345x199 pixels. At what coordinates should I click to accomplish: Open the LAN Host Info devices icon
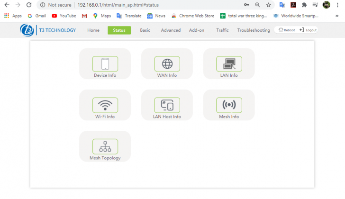[167, 105]
